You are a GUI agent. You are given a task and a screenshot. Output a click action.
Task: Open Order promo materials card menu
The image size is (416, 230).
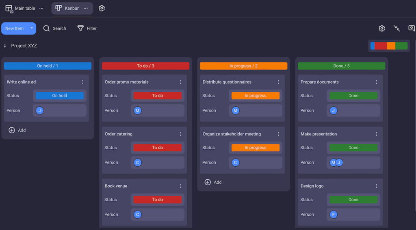181,82
